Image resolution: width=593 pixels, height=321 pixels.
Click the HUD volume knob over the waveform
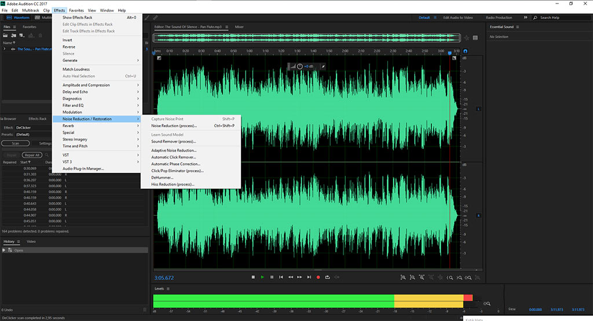300,67
